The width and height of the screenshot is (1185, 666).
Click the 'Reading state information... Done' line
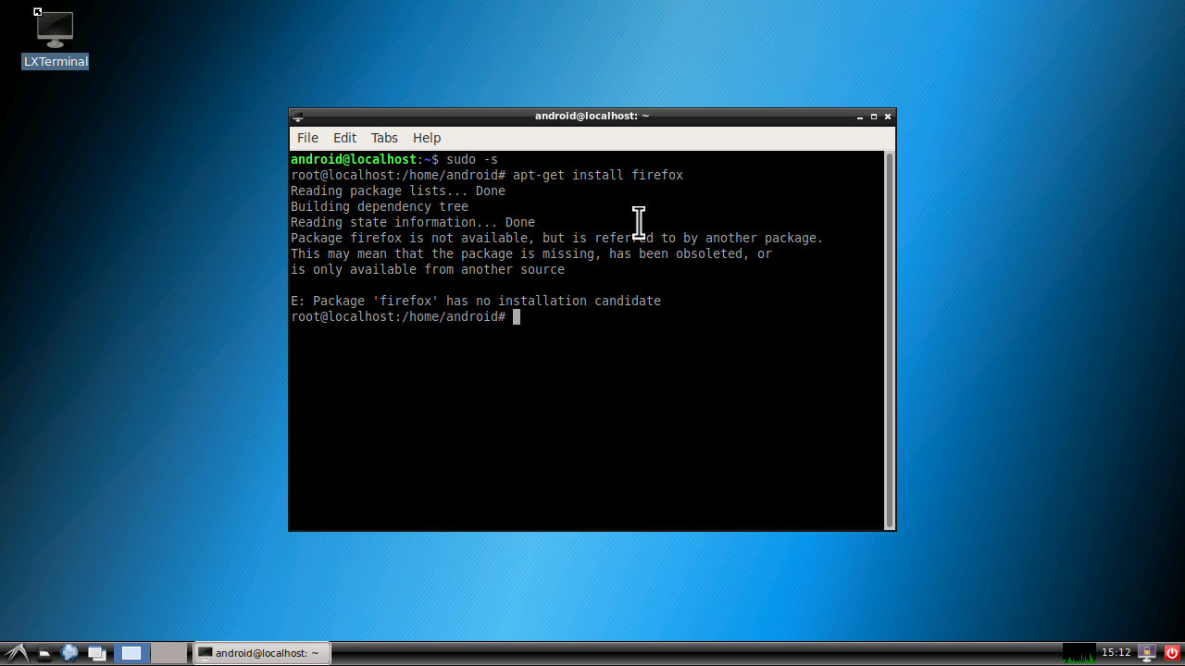pyautogui.click(x=413, y=222)
